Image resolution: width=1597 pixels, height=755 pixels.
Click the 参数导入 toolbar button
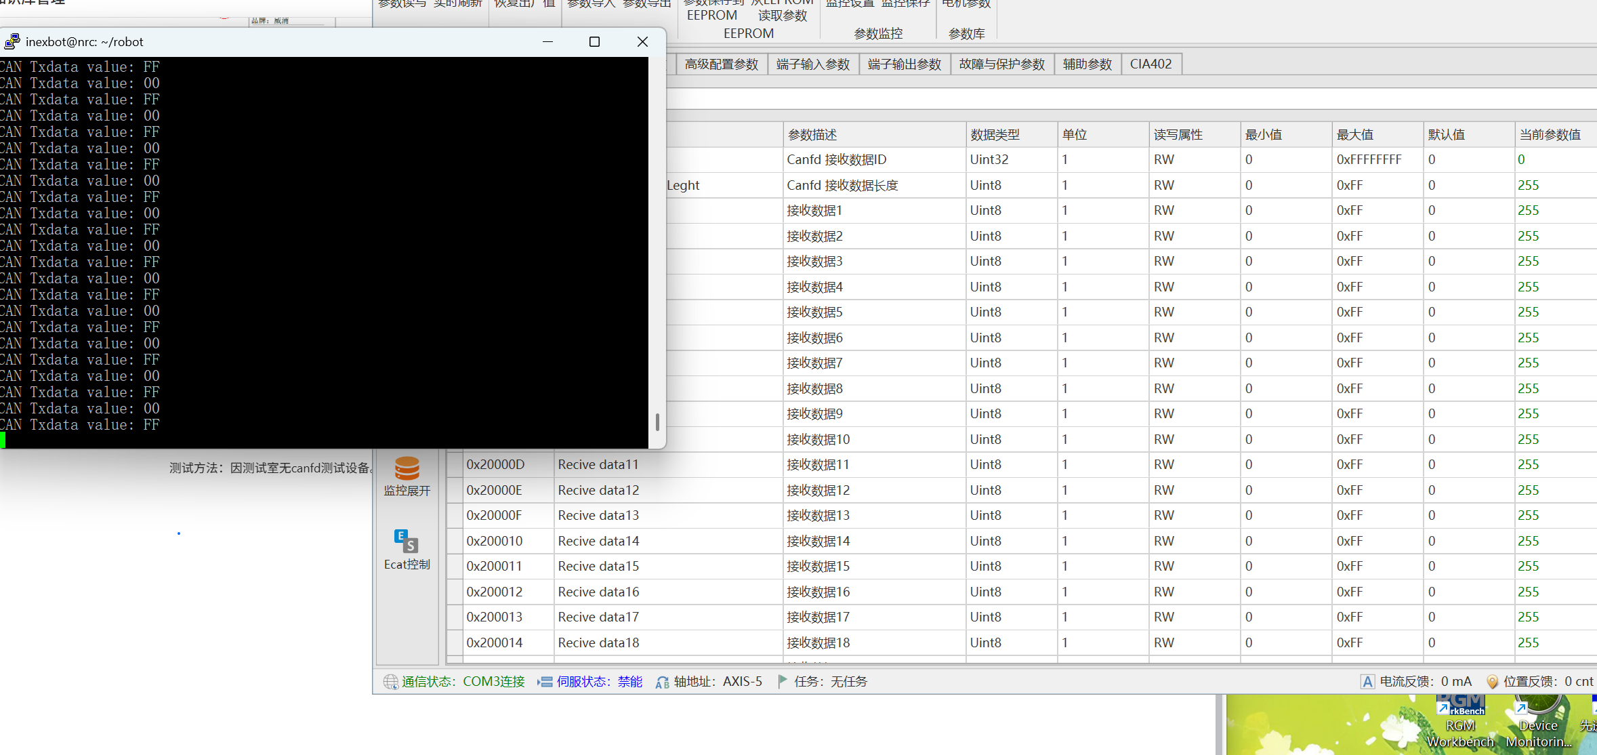589,3
